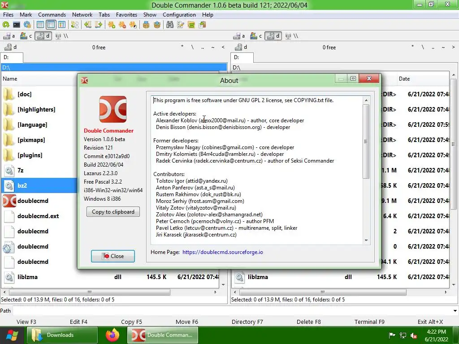Open network drive in left drive bar
Image resolution: width=459 pixels, height=344 pixels.
coord(62,36)
